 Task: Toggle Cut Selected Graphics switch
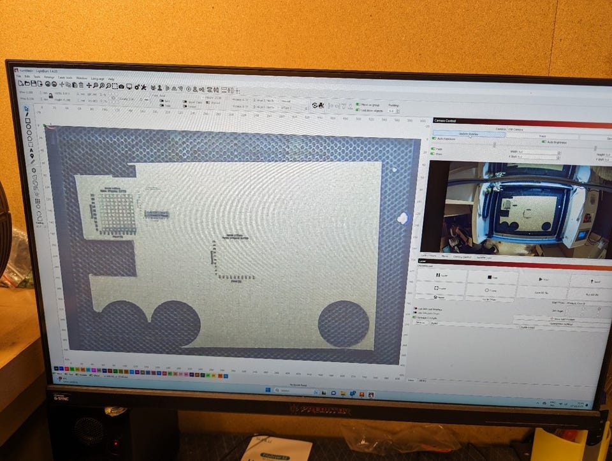click(x=415, y=309)
